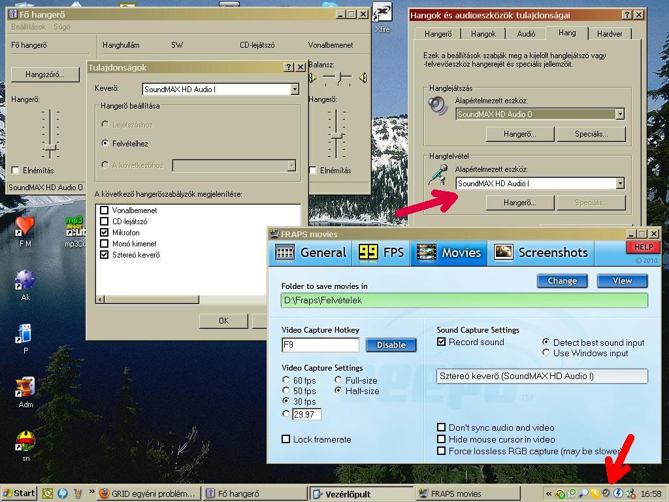The image size is (669, 502).
Task: Click the magnifier tray icon
Action: click(x=583, y=494)
